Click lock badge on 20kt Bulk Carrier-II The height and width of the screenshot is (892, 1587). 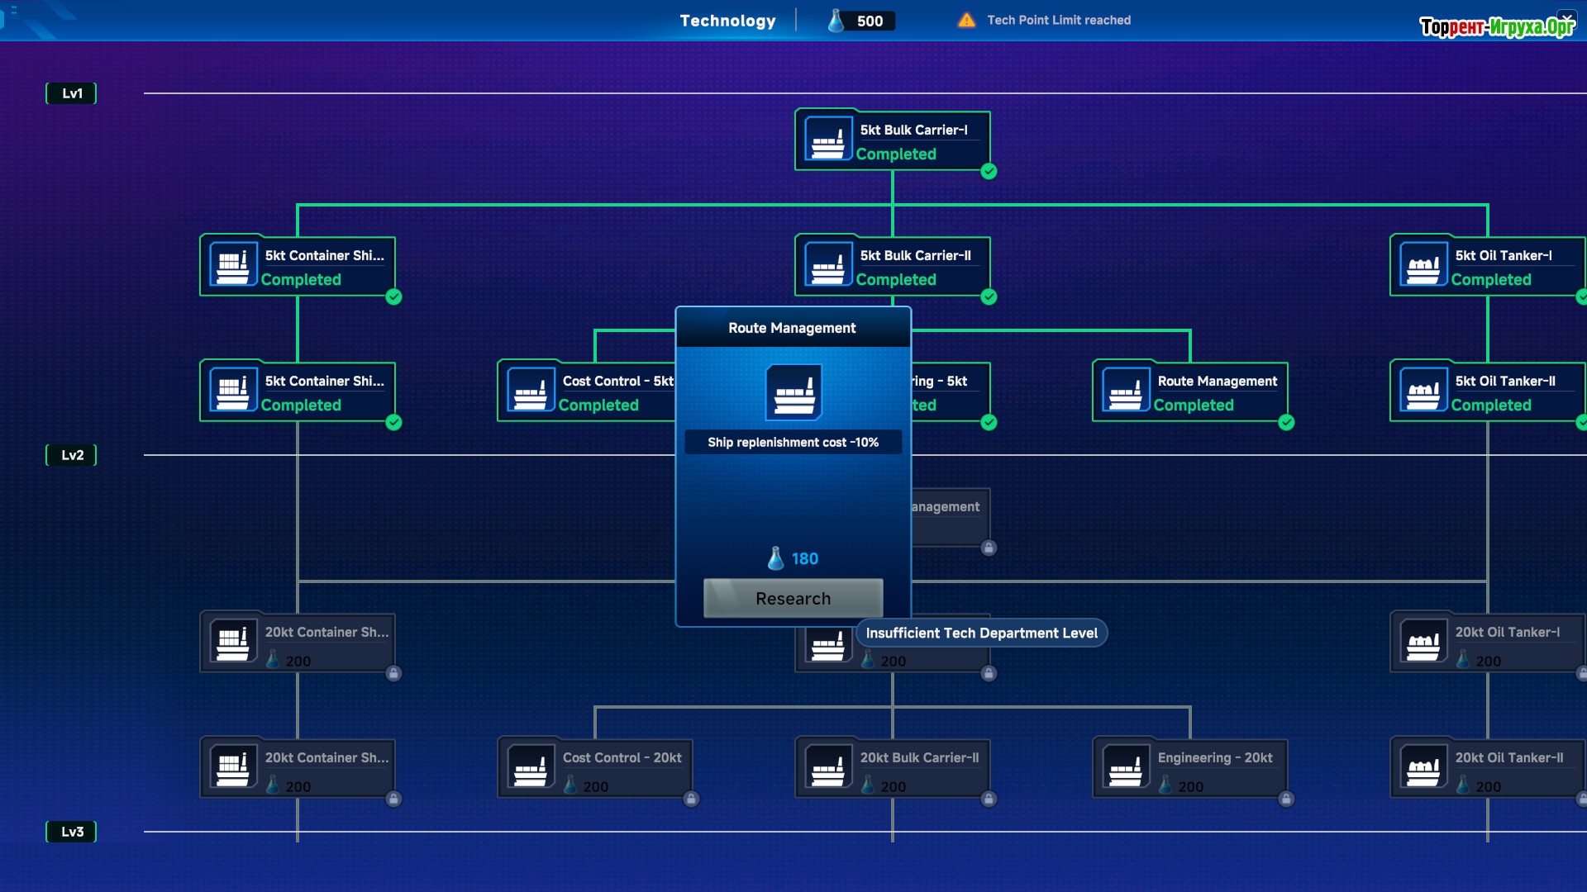(x=989, y=799)
